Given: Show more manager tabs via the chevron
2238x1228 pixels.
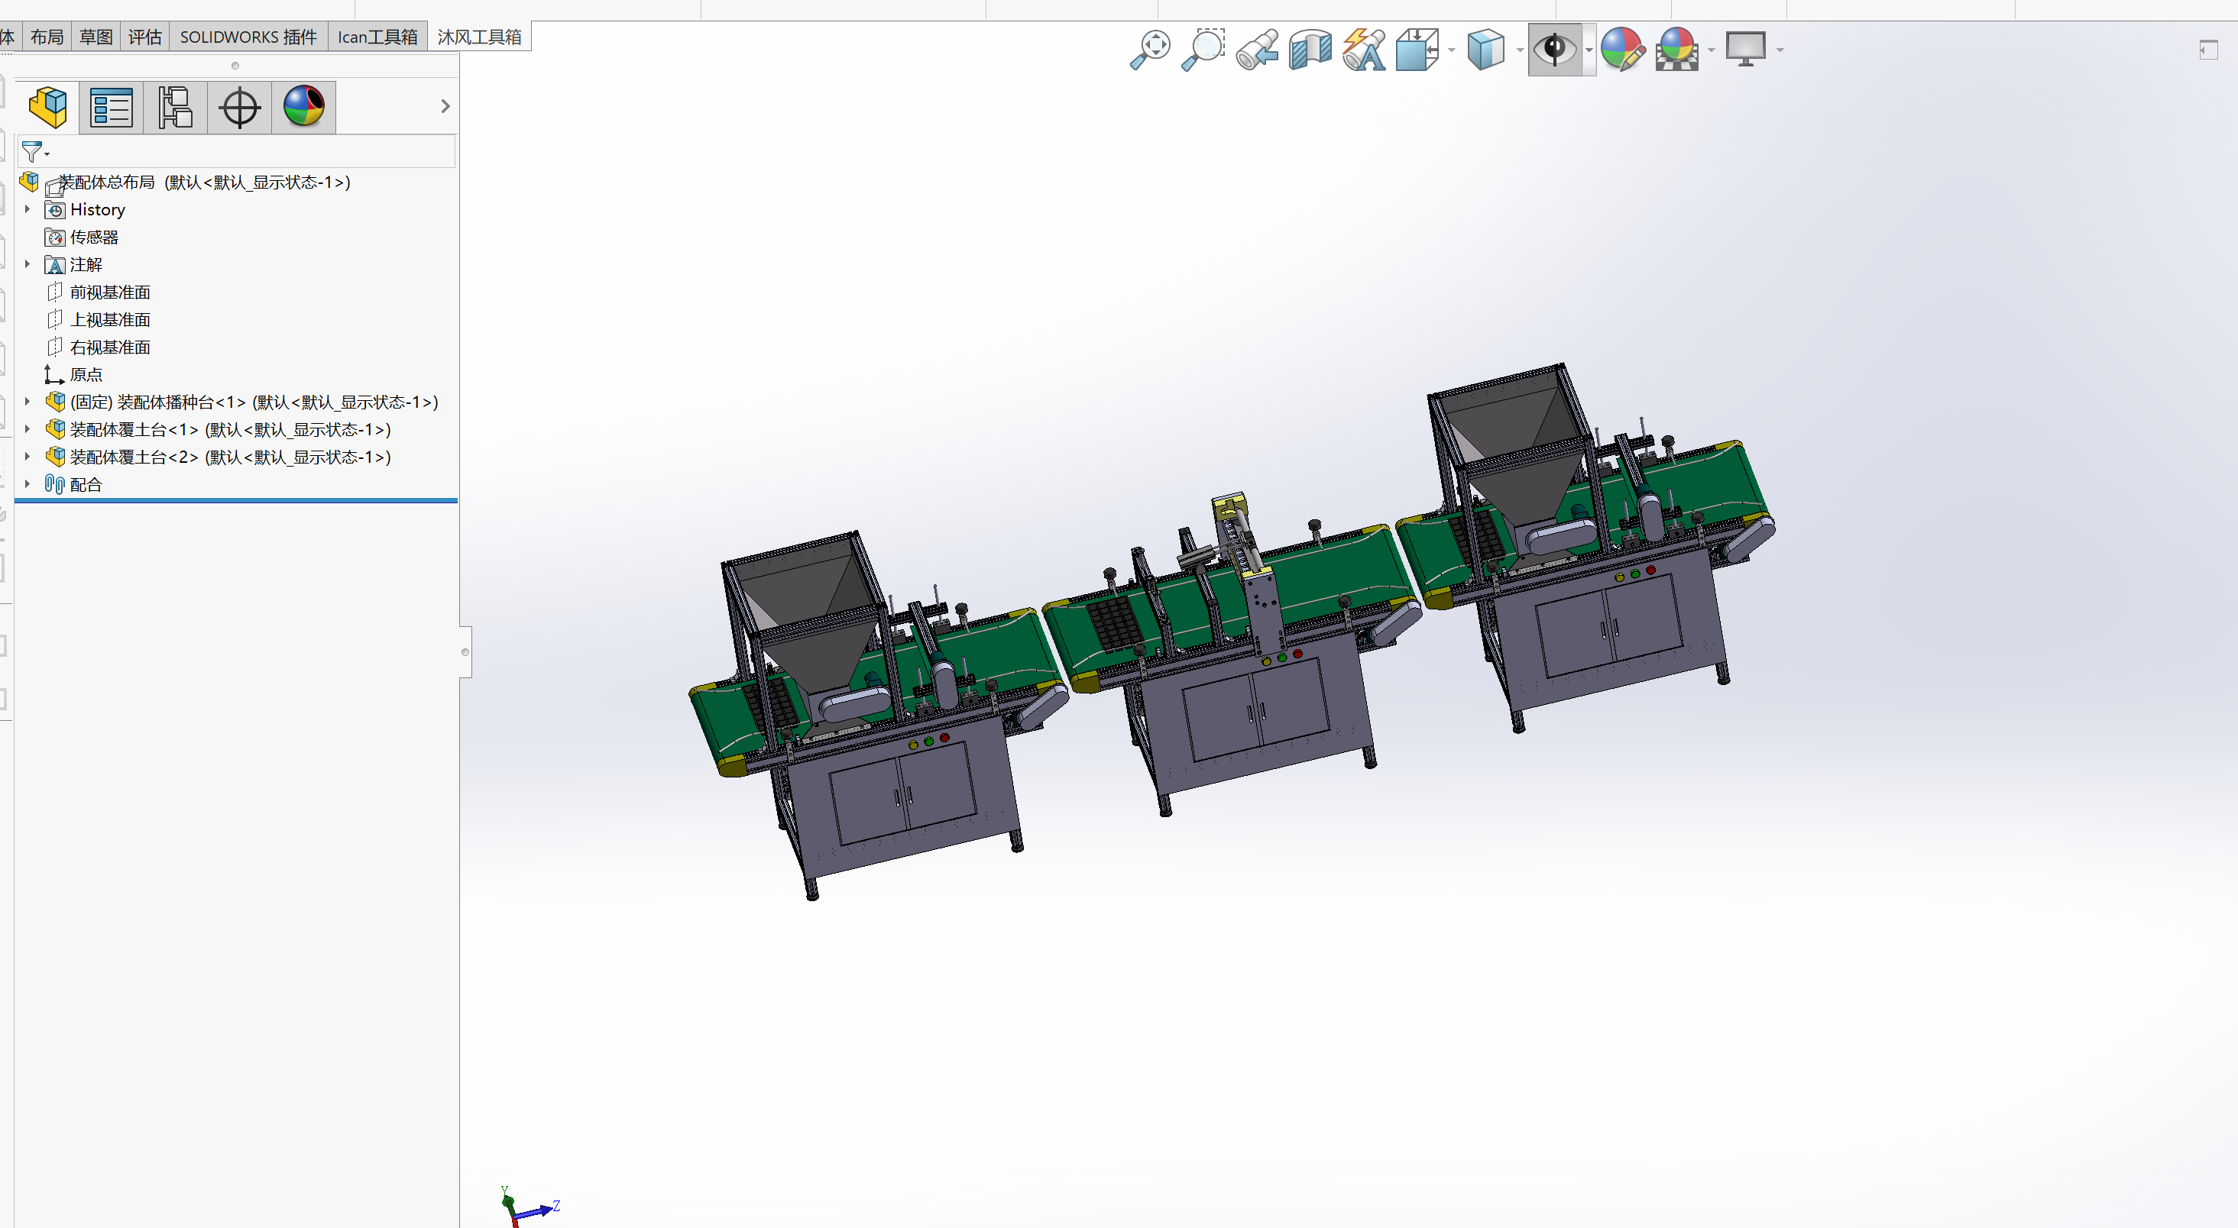Looking at the screenshot, I should [445, 106].
